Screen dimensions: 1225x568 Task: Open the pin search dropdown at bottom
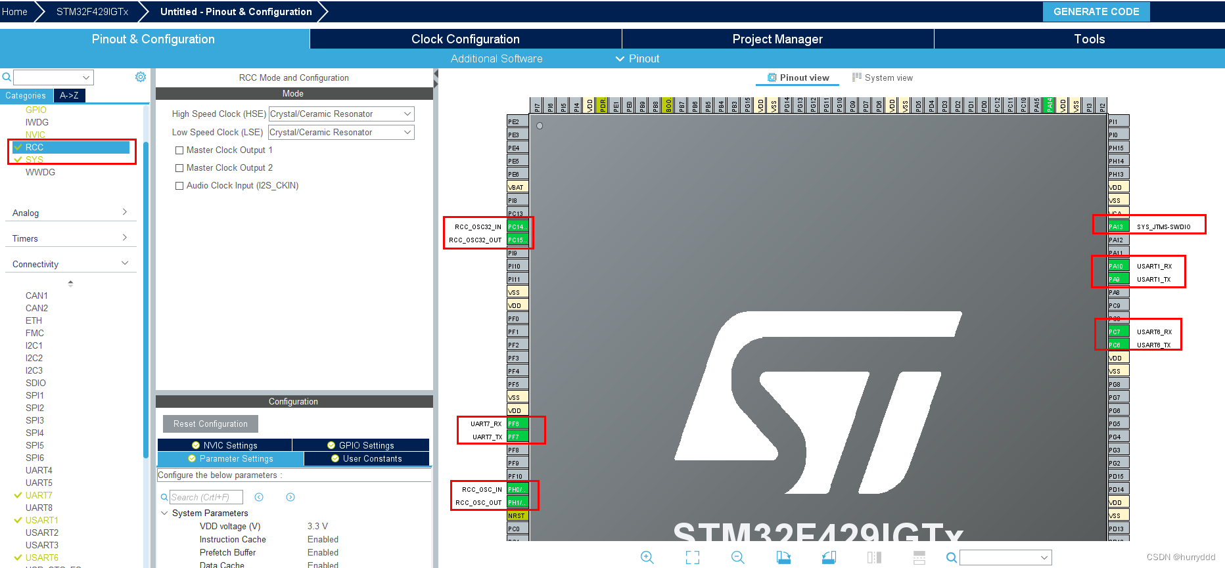click(1044, 557)
